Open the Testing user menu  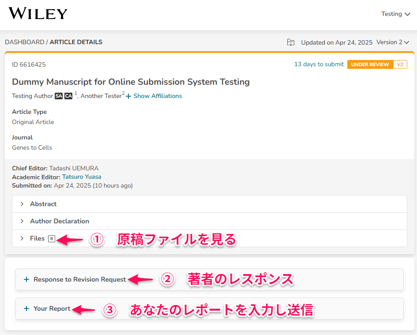[x=395, y=14]
